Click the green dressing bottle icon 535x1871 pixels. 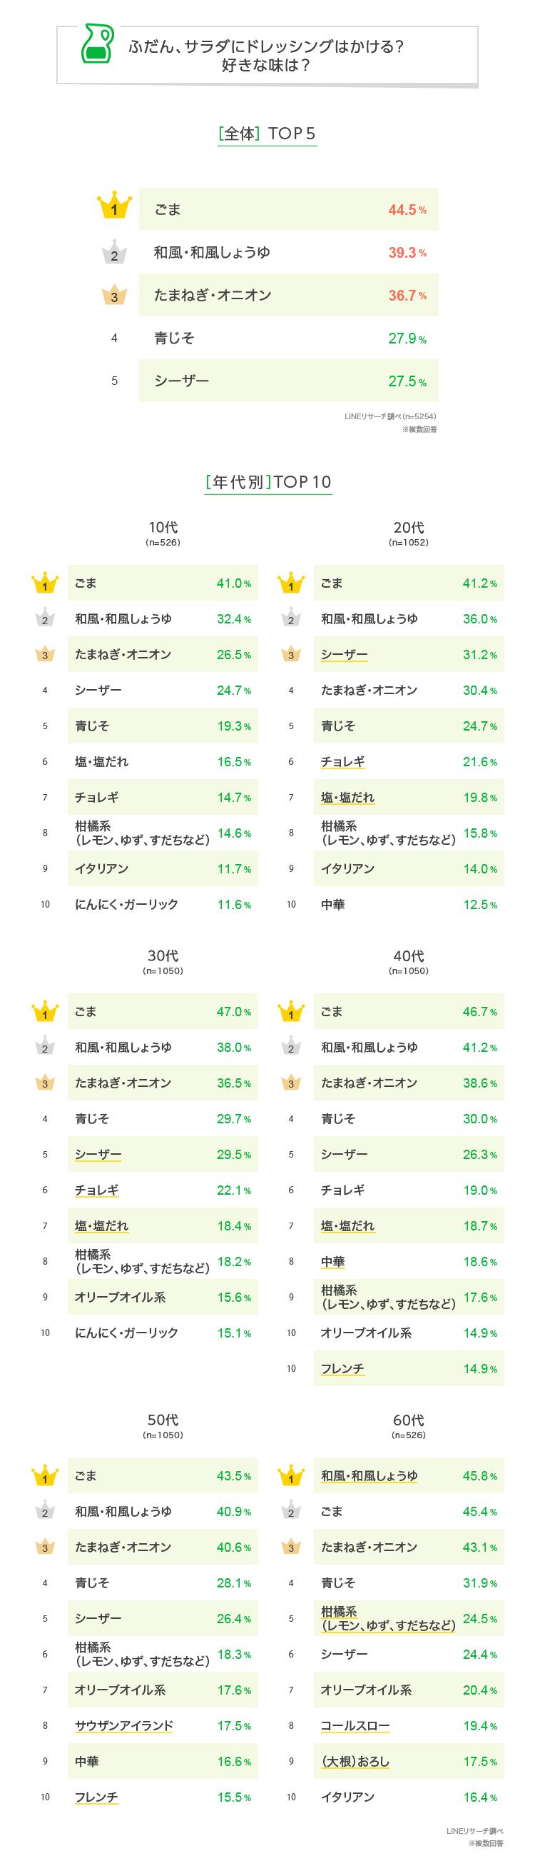[x=97, y=44]
